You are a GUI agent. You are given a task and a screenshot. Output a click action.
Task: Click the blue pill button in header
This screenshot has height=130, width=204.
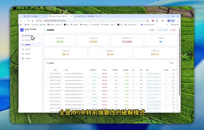coord(163,30)
